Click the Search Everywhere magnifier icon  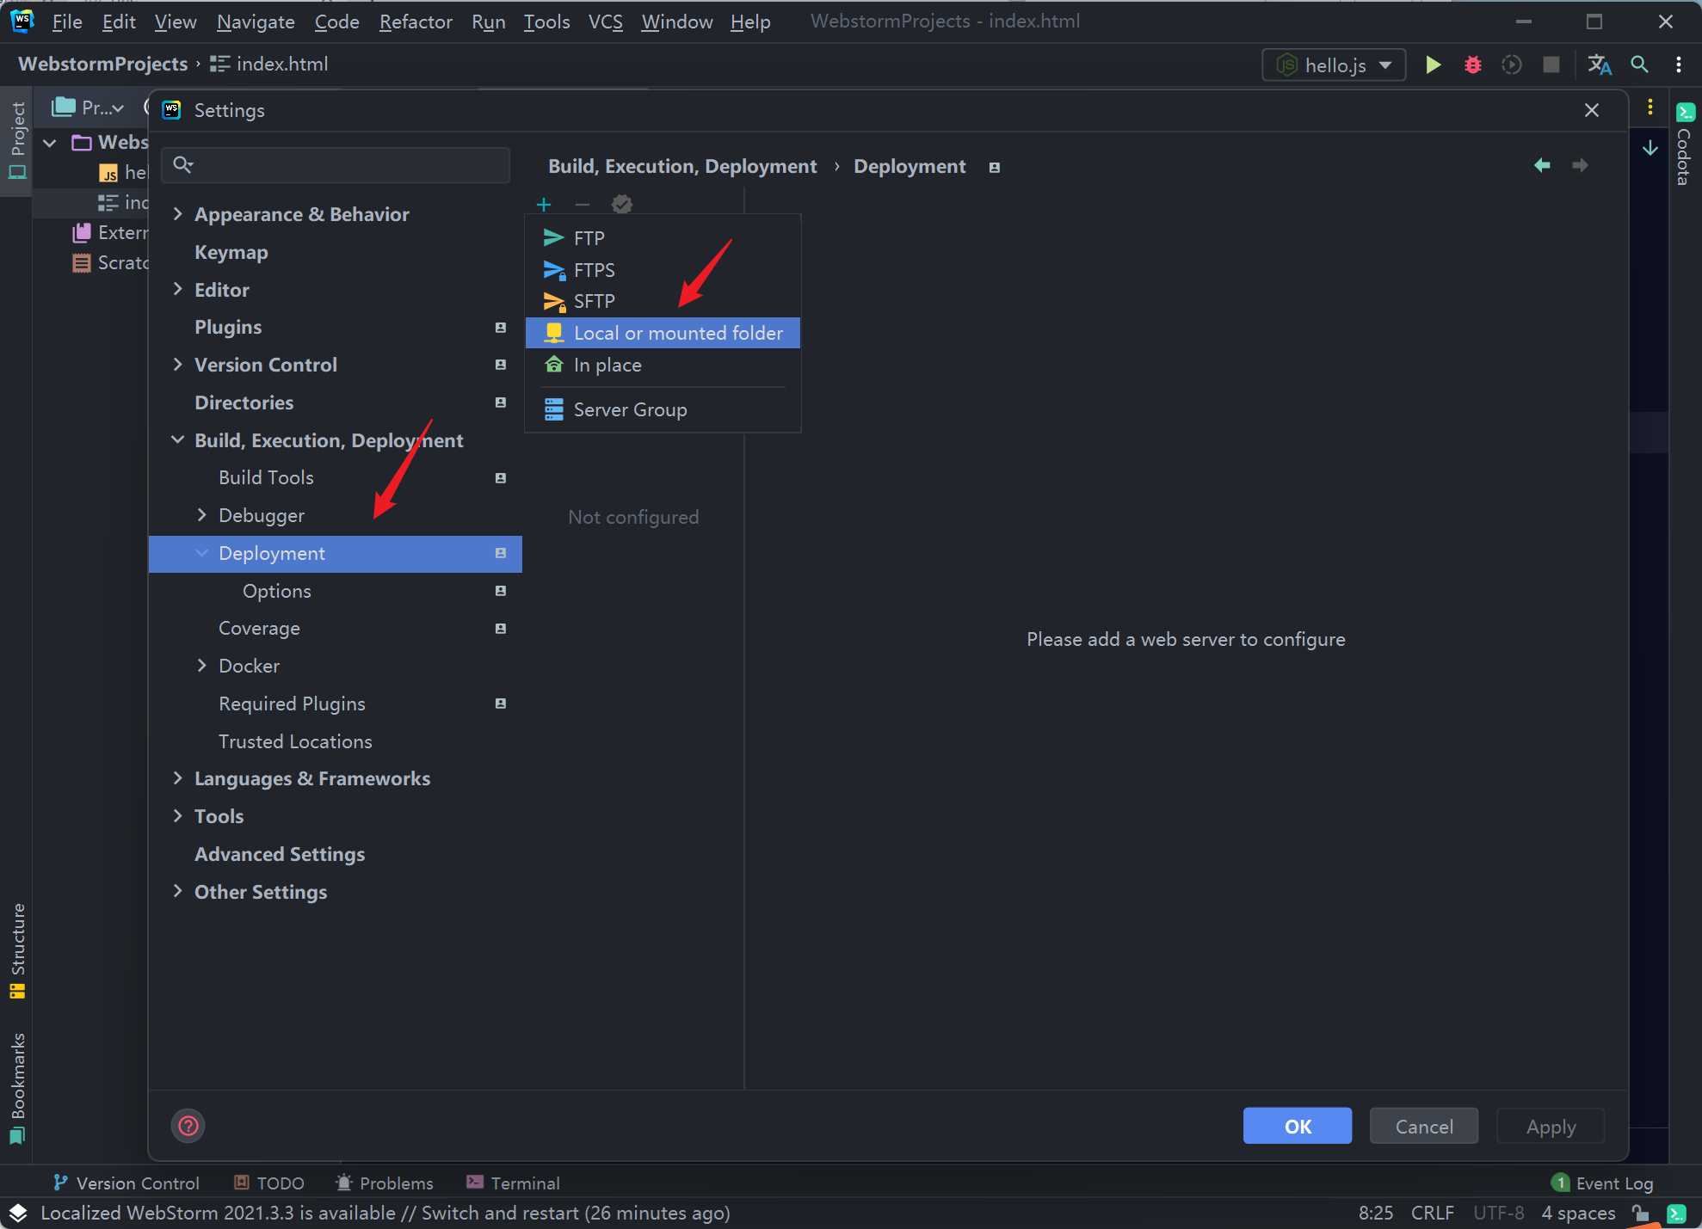[1639, 65]
